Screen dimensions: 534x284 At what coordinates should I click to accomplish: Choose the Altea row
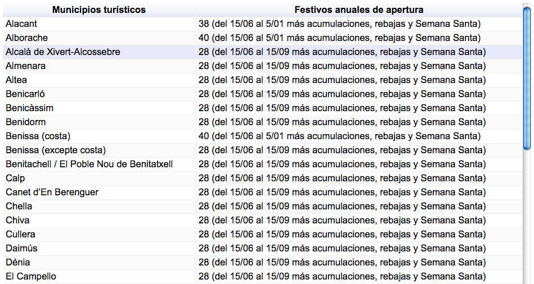coord(16,80)
